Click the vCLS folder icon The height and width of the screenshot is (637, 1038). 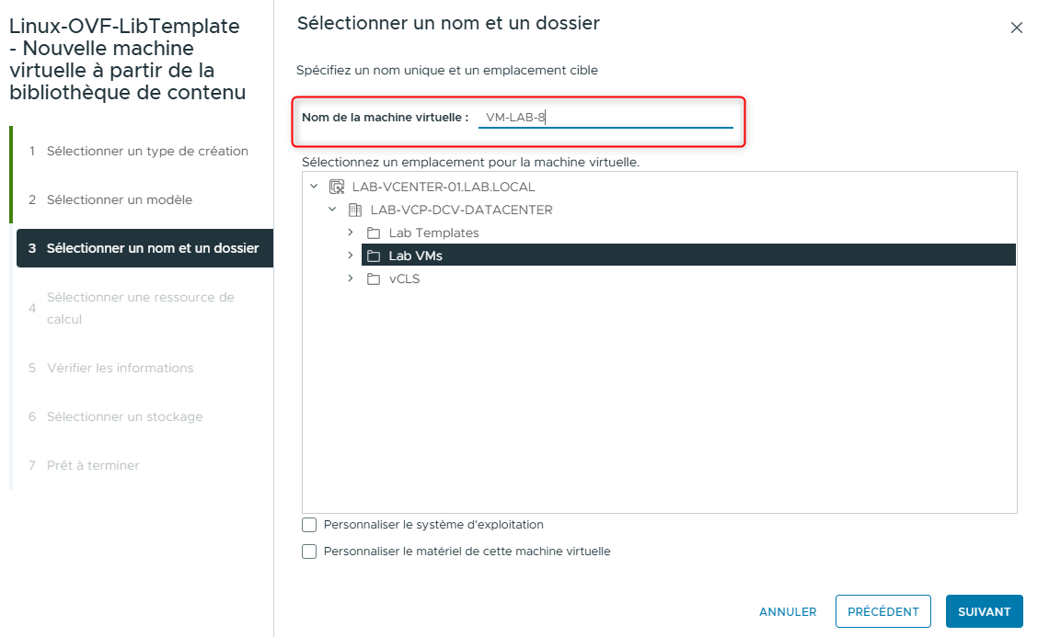pos(372,279)
